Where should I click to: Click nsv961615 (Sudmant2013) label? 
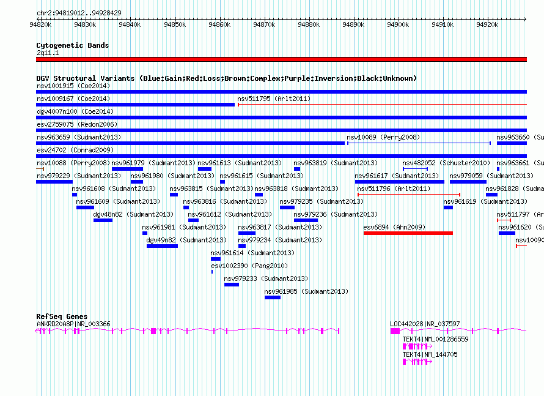[262, 176]
